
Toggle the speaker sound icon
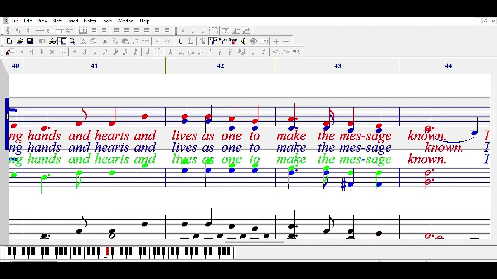tap(243, 41)
